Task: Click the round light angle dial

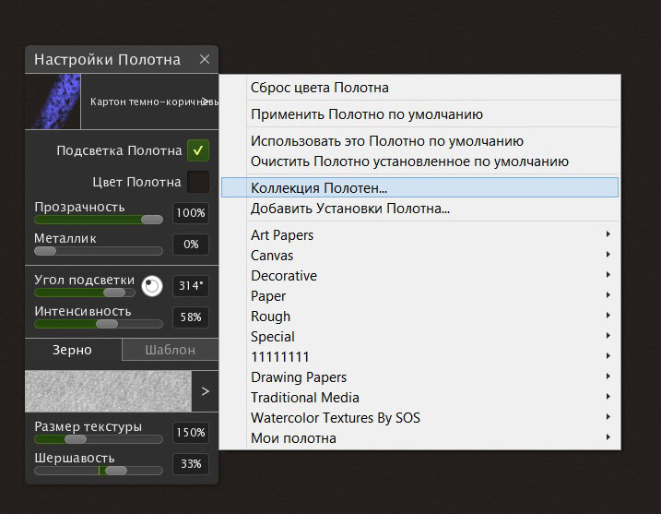Action: coord(152,286)
